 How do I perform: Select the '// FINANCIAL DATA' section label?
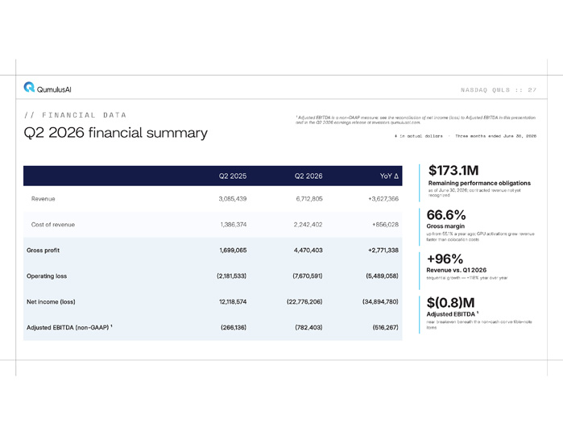click(x=75, y=115)
